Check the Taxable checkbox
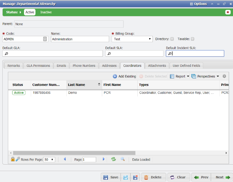The height and width of the screenshot is (182, 233). click(193, 39)
